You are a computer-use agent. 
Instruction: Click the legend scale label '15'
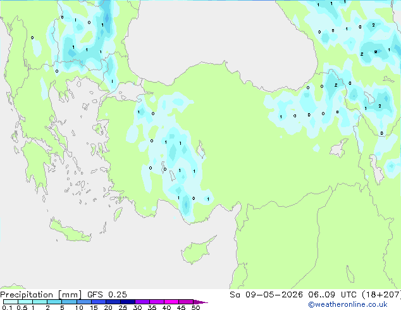click(x=94, y=307)
